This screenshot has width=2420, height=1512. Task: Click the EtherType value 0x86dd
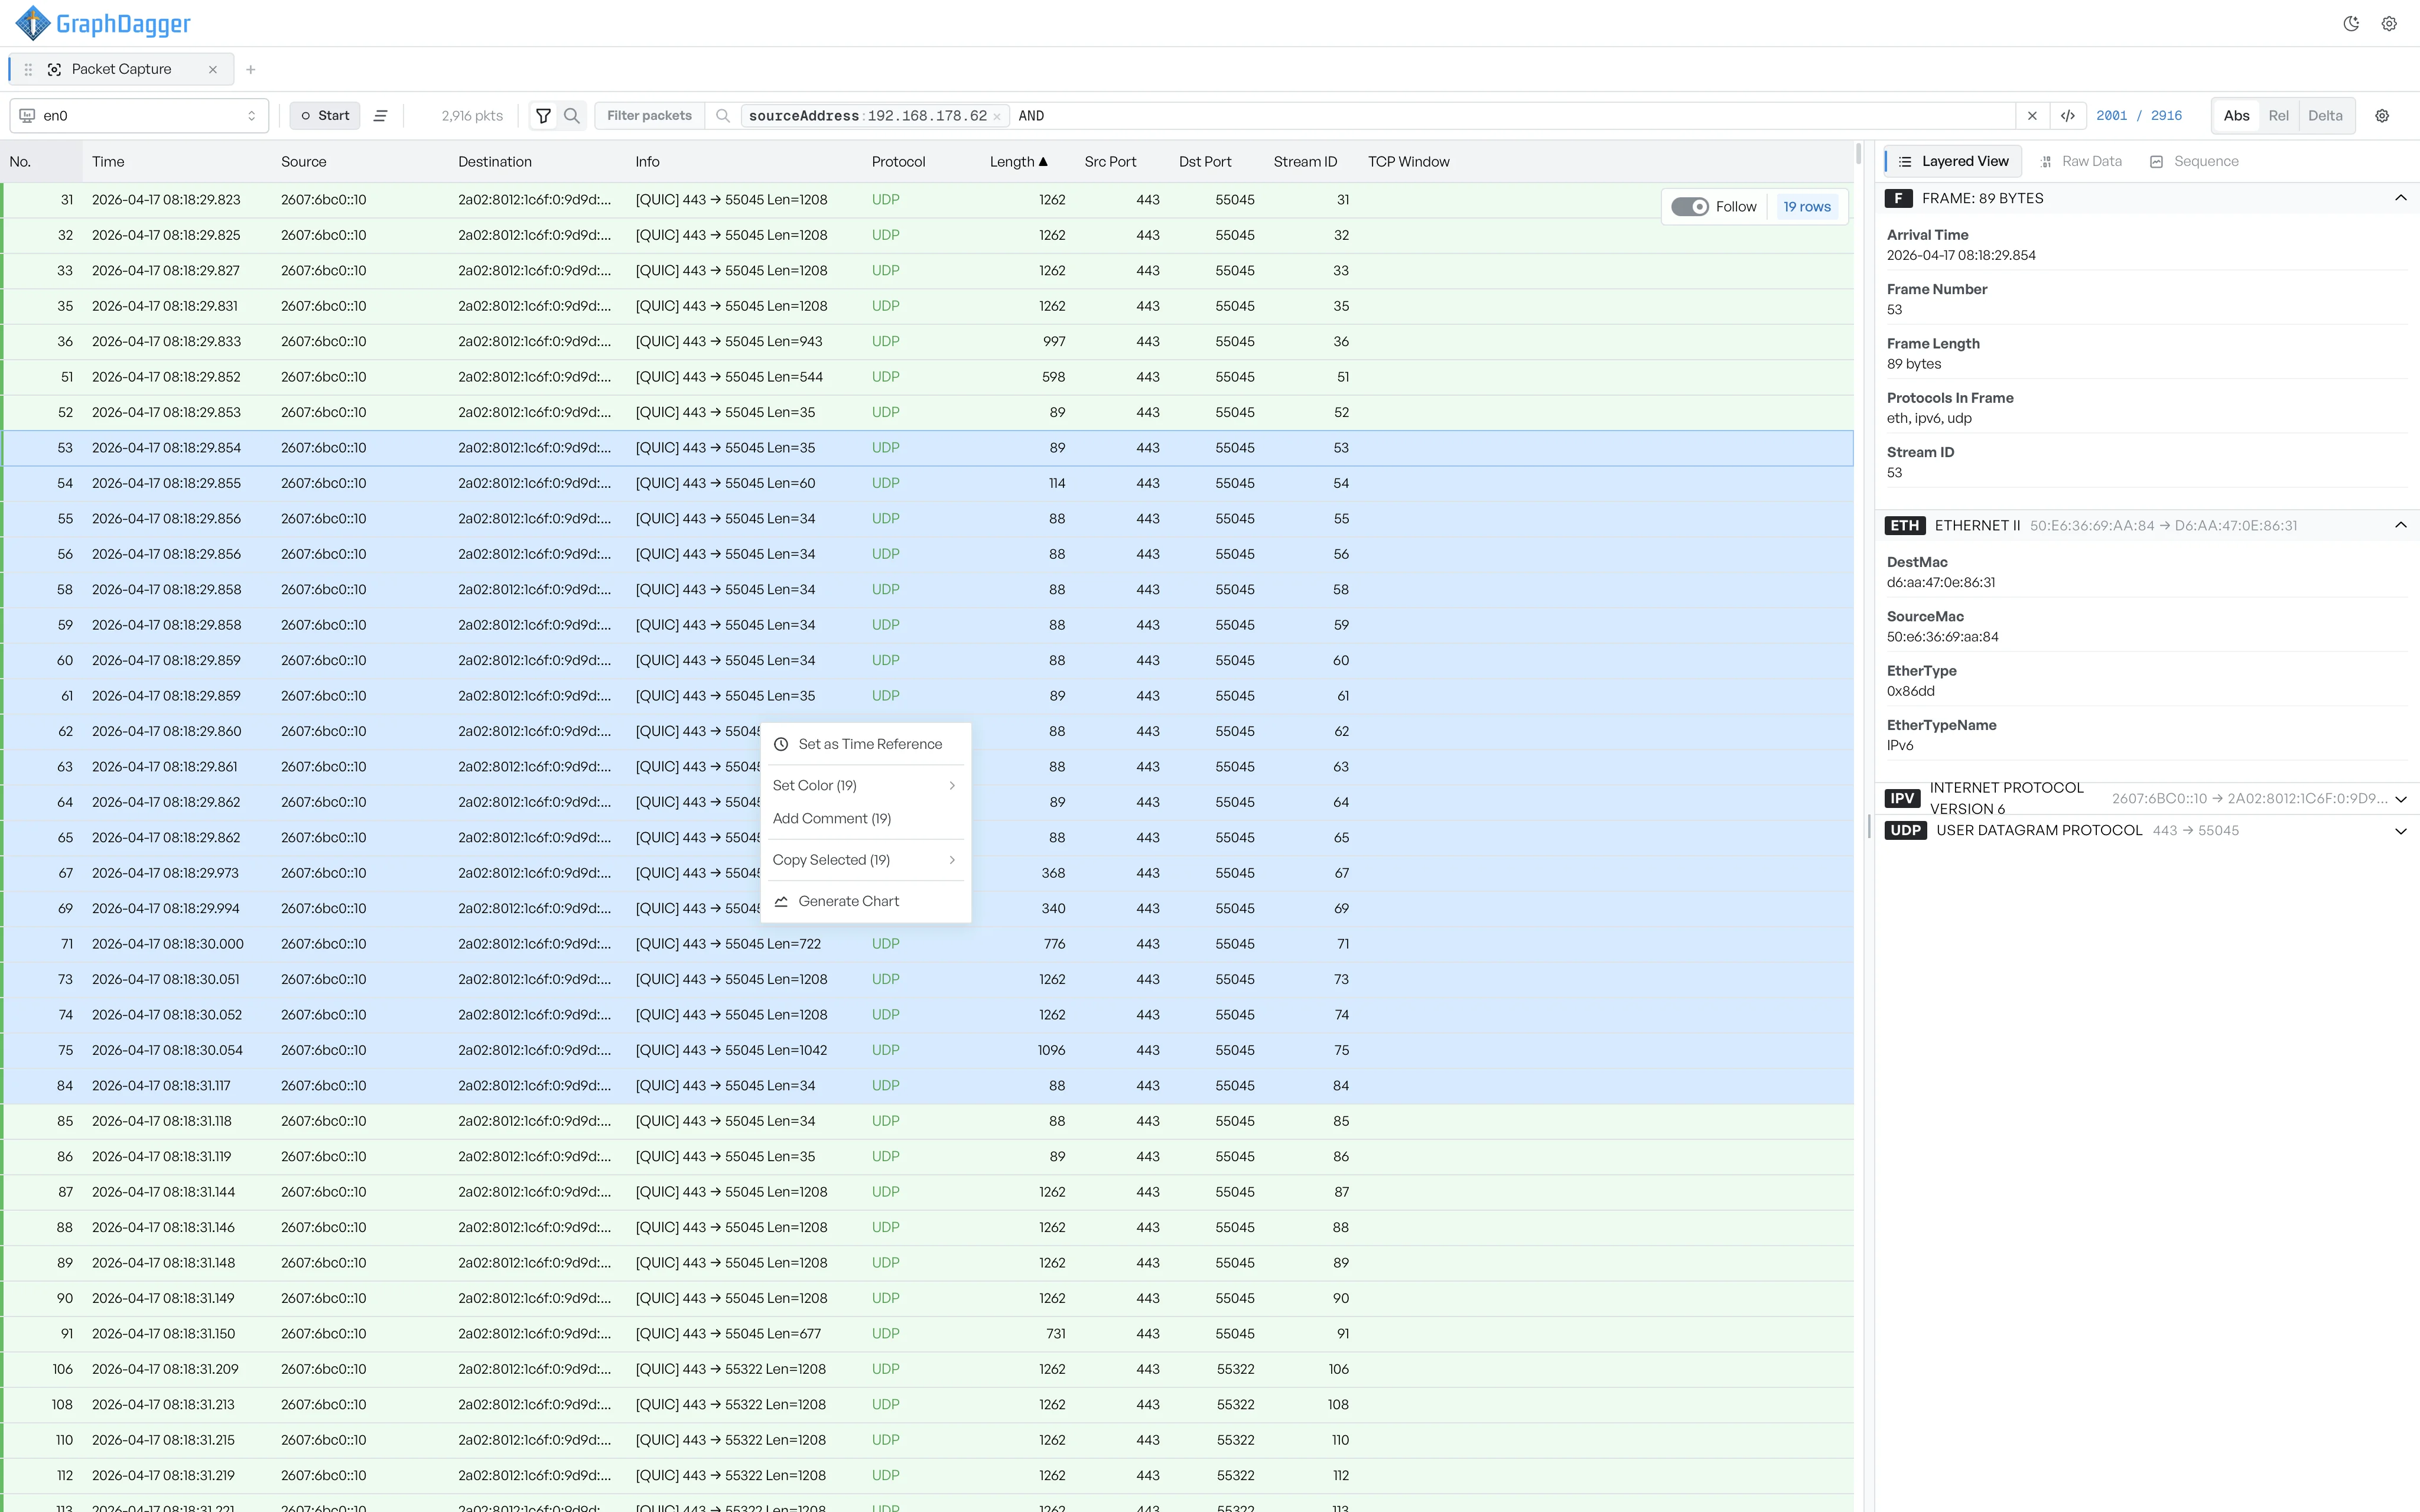pos(1910,691)
